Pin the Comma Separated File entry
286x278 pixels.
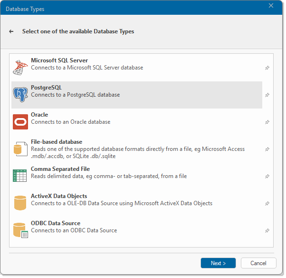point(267,177)
